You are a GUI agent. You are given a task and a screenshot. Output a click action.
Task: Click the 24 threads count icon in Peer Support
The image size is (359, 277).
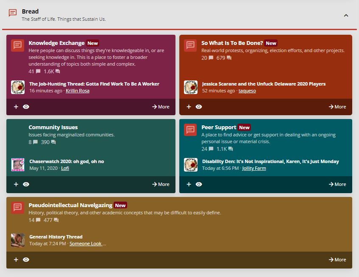(x=211, y=149)
